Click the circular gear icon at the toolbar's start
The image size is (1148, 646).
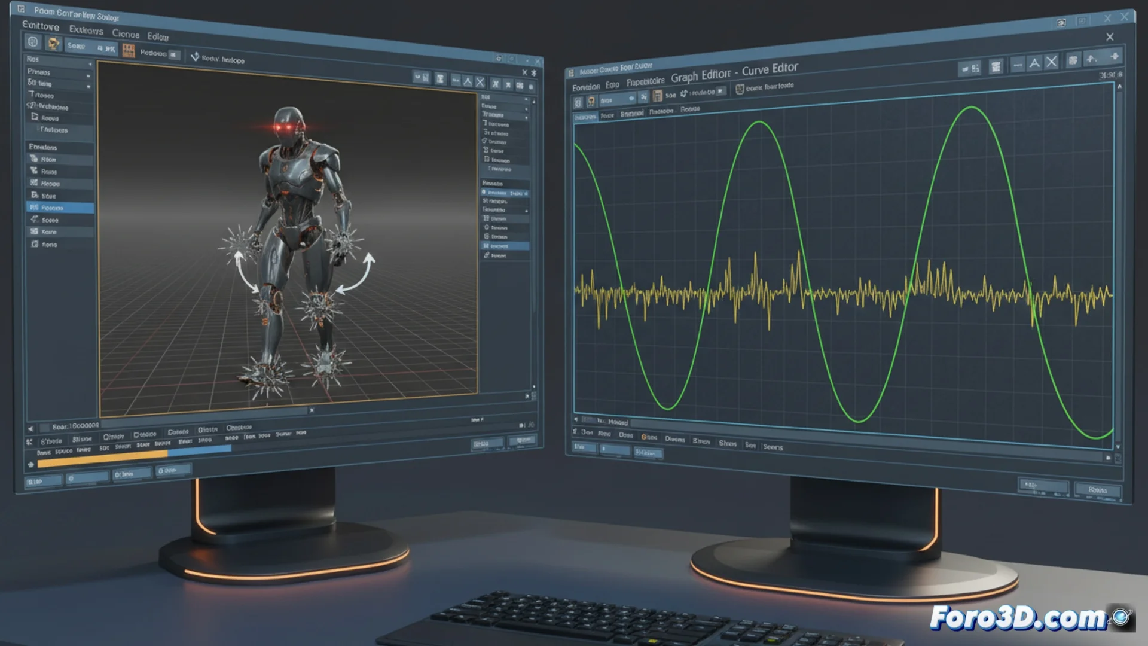[x=32, y=42]
